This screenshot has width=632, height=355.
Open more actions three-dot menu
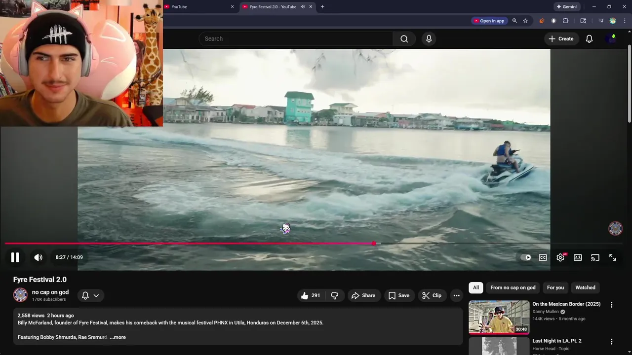tap(457, 295)
